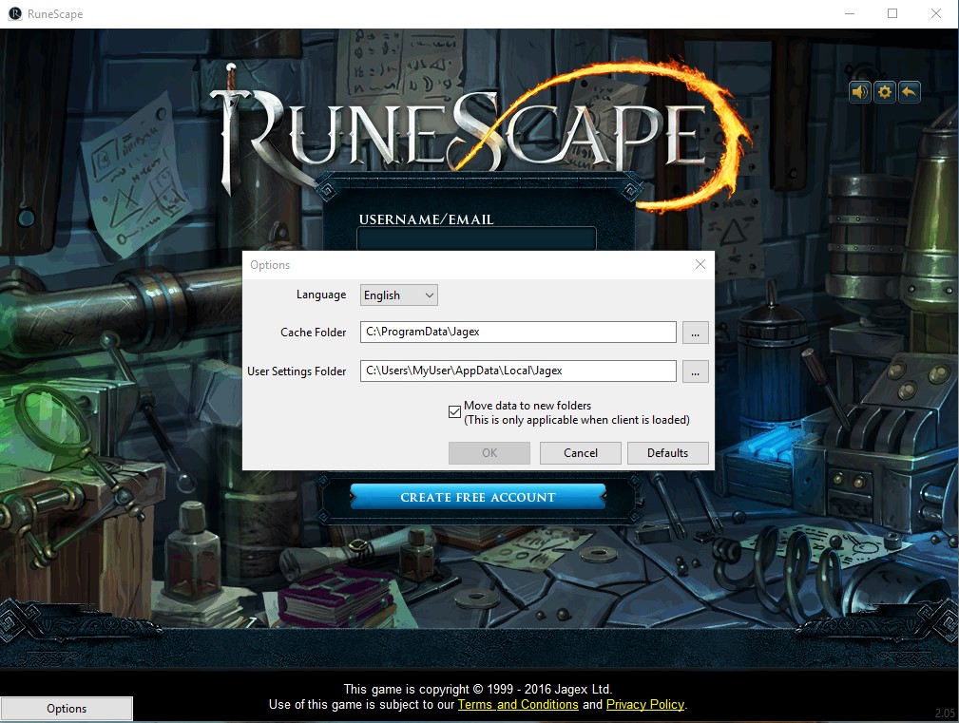Toggle the Move data to new folders checkbox

454,412
